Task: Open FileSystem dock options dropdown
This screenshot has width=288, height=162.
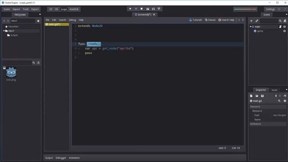Action: [x=40, y=14]
